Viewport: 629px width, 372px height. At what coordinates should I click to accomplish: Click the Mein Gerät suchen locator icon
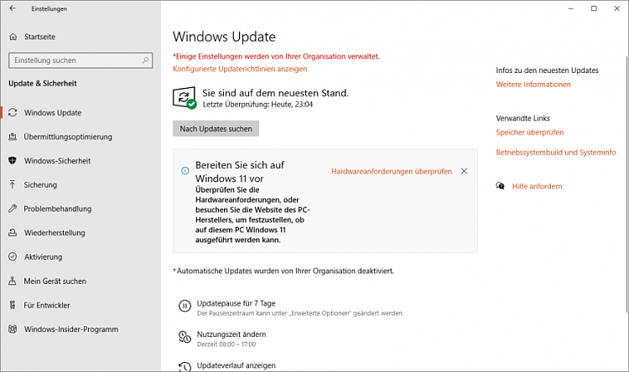click(13, 281)
